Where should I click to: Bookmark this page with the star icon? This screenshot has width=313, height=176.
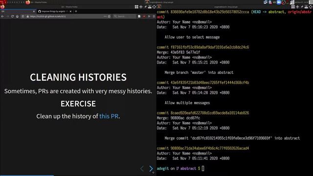[x=109, y=16]
